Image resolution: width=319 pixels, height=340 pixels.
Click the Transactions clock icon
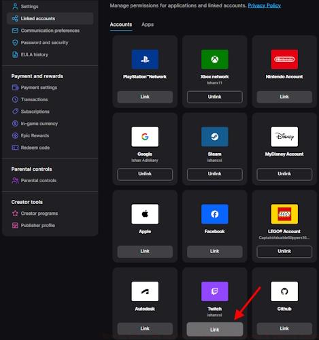pyautogui.click(x=15, y=99)
